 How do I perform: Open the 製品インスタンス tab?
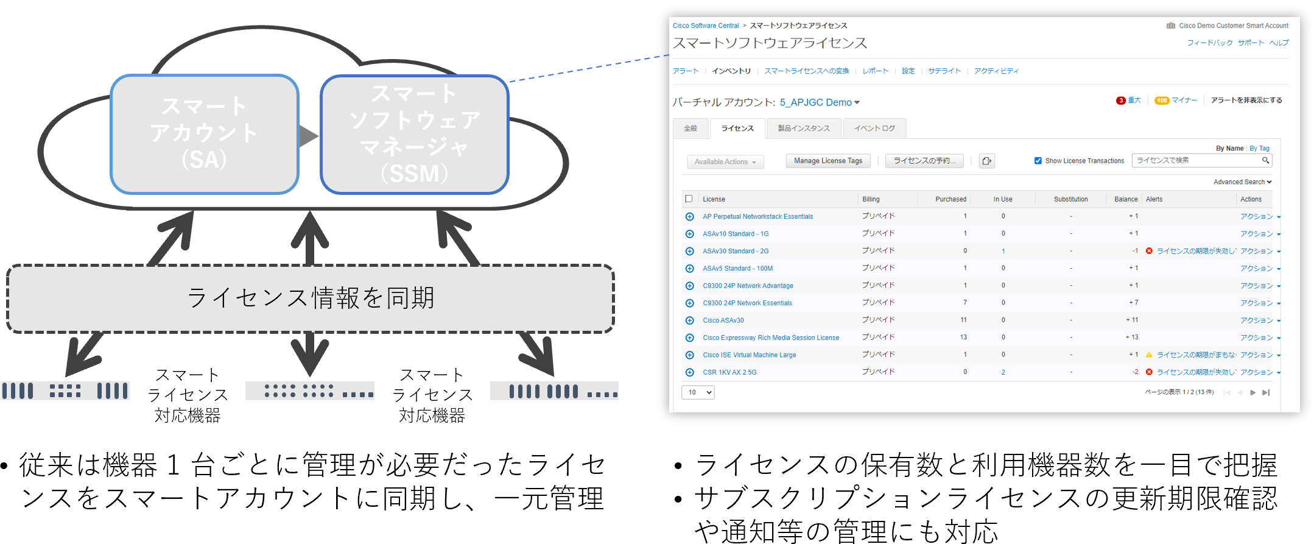tap(804, 129)
